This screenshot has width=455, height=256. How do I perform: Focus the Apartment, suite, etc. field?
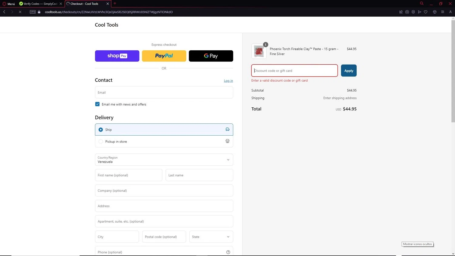[164, 221]
